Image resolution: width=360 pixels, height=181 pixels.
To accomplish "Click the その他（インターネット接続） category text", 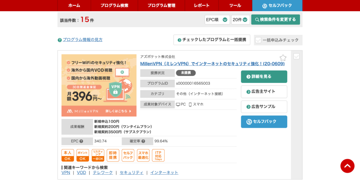I will 200,94.
